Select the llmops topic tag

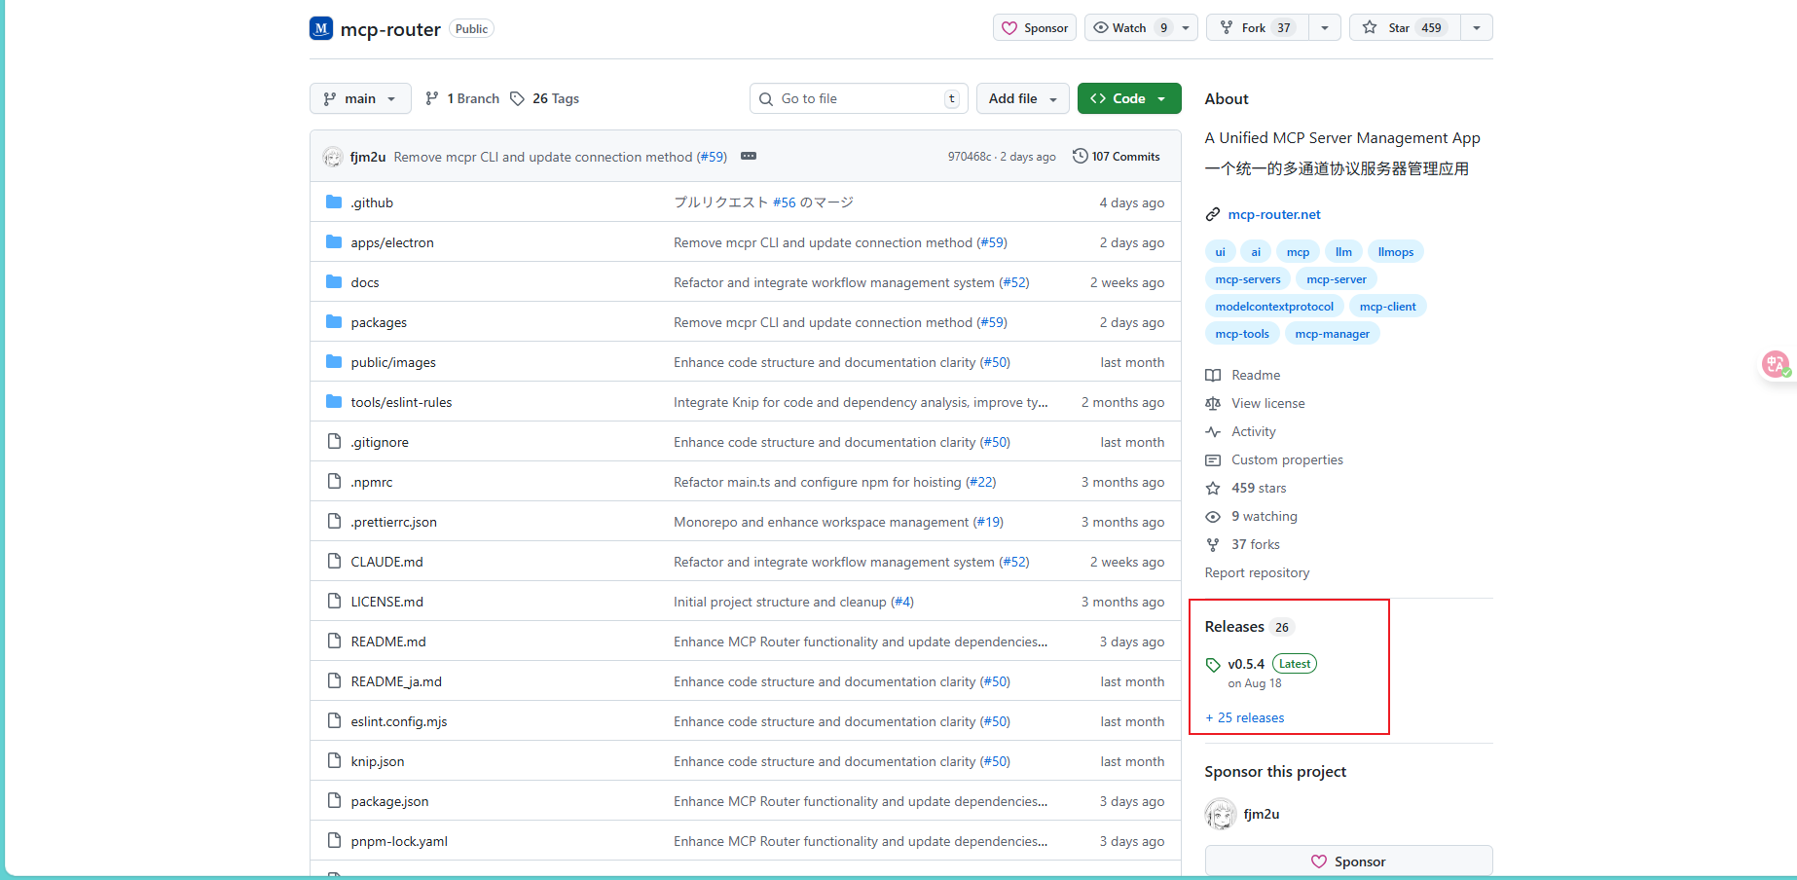tap(1396, 251)
